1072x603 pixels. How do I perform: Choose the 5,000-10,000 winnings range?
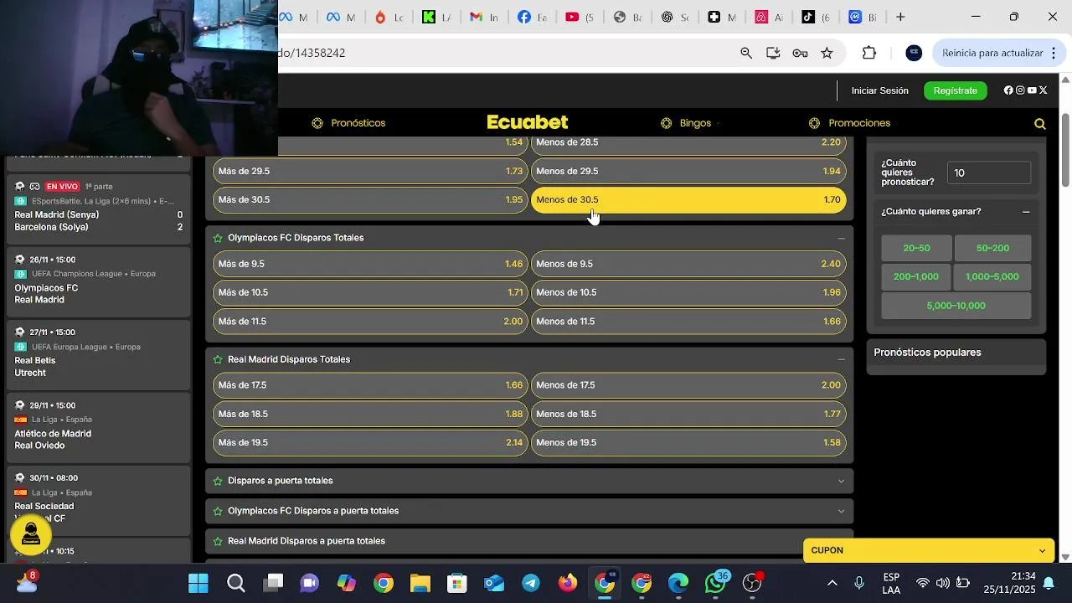tap(956, 306)
